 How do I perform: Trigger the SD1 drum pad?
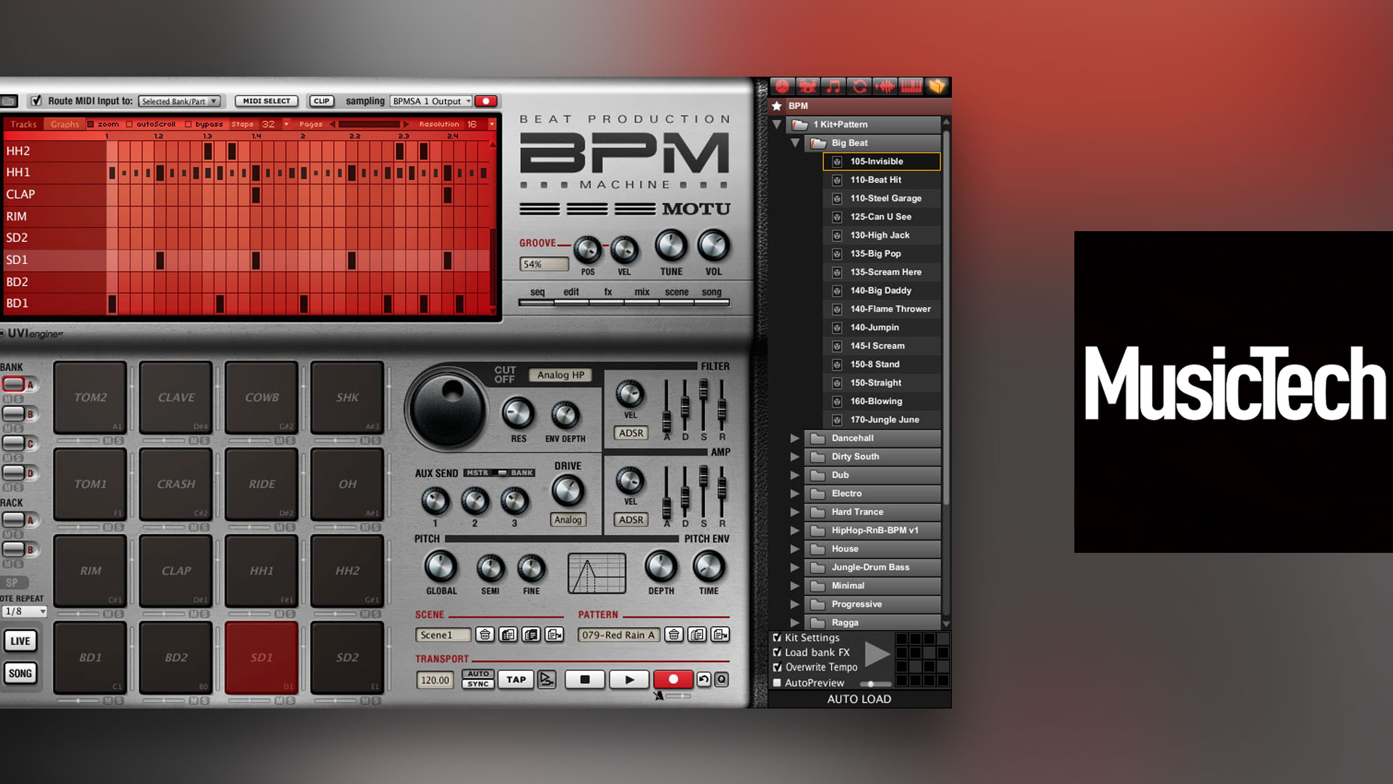pyautogui.click(x=262, y=656)
